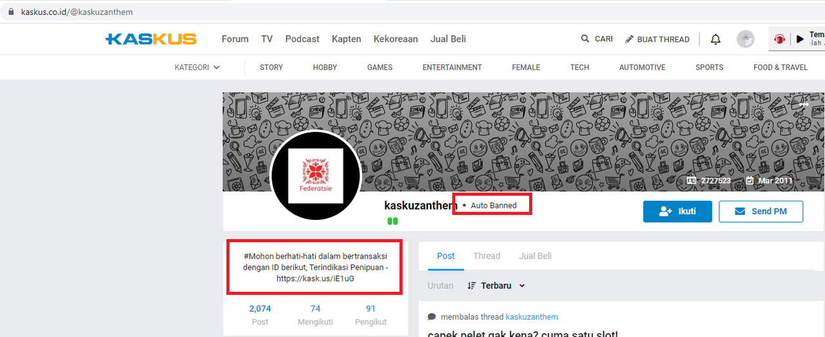Click BUAT THREAD button
Image resolution: width=825 pixels, height=337 pixels.
click(x=657, y=39)
